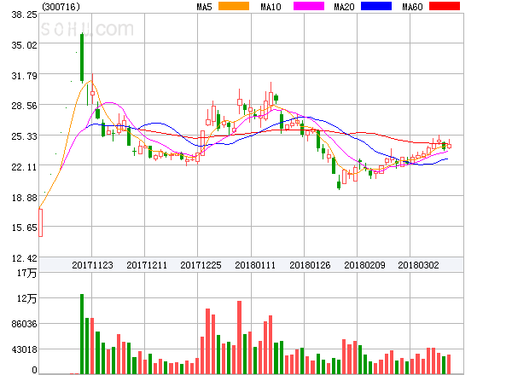Click the 43018 volume axis value
This screenshot has height=375, width=512.
(x=24, y=349)
